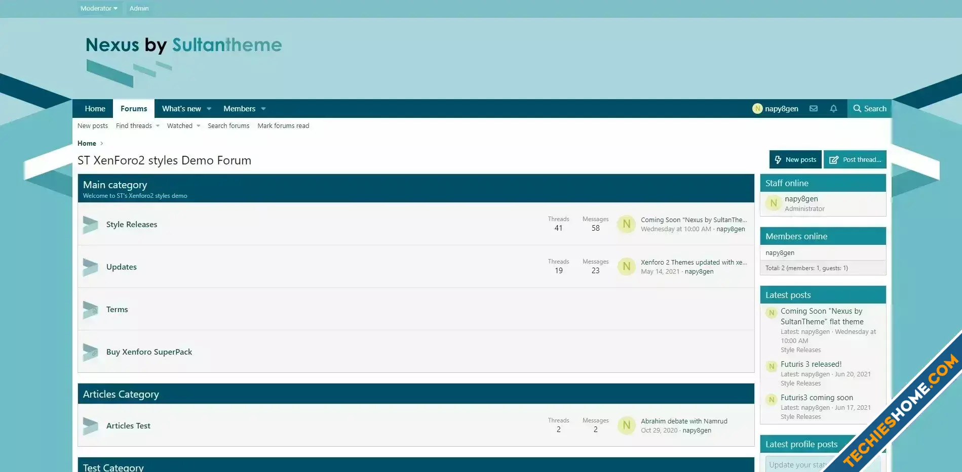Open 'Xenforo 2 Themes updated with xe...' thread
The width and height of the screenshot is (962, 472).
[x=694, y=263]
